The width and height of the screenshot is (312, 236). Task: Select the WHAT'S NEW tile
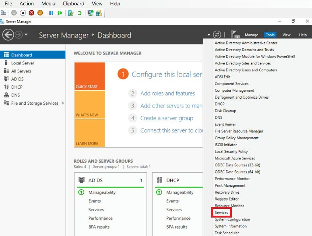coord(90,105)
